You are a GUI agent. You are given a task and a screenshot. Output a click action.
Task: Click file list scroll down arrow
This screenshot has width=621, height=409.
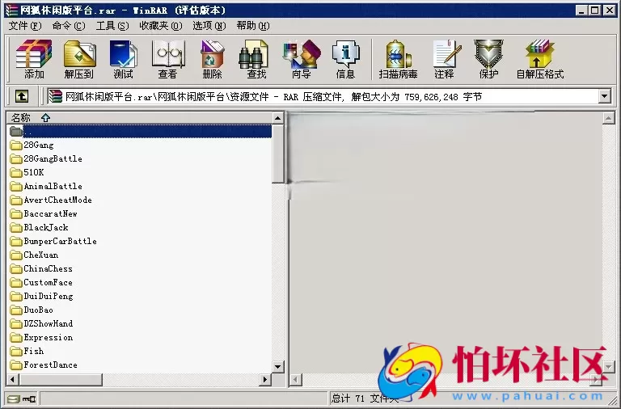[x=278, y=367]
